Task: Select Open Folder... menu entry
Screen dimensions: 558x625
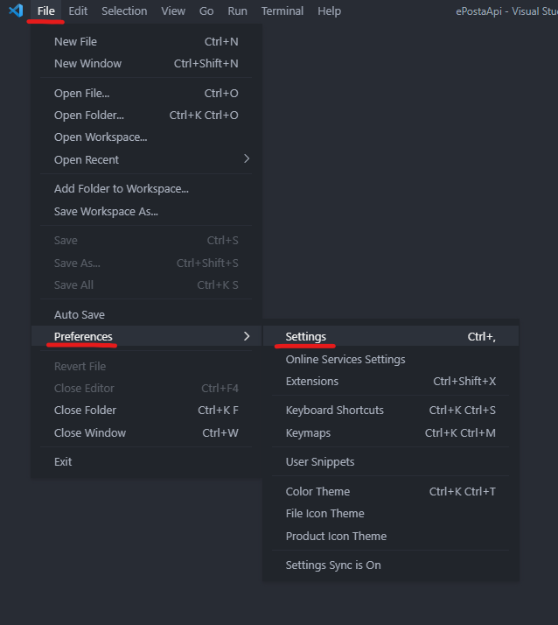Action: click(146, 116)
